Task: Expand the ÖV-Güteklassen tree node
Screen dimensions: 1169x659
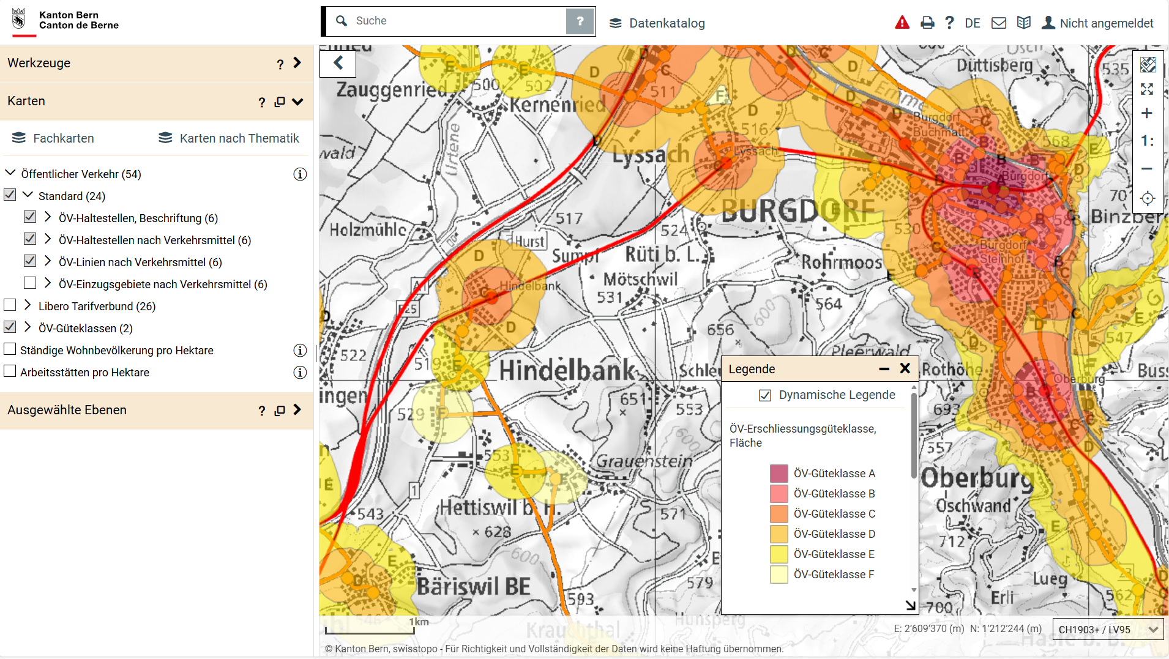Action: coord(28,327)
